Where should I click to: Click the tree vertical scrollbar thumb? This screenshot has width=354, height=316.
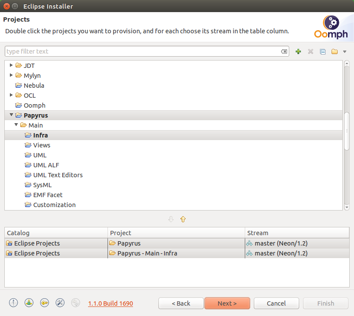pyautogui.click(x=347, y=131)
